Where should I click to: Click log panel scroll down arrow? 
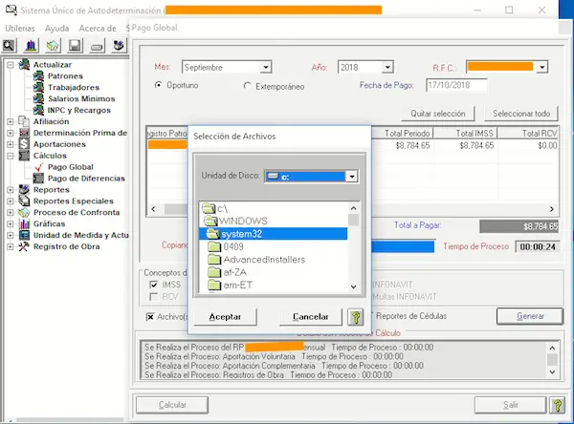click(552, 372)
